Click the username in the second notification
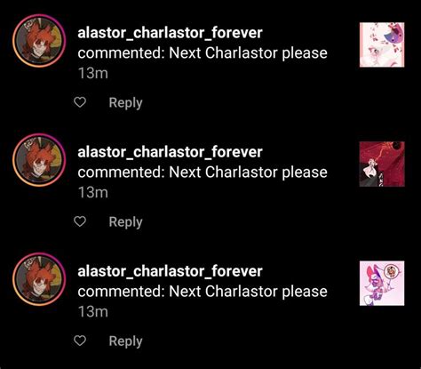The width and height of the screenshot is (421, 369). click(x=170, y=152)
